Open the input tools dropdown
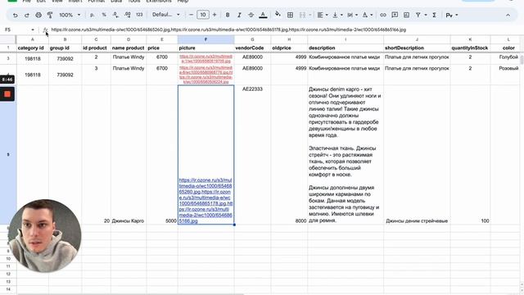This screenshot has height=295, width=524. (452, 15)
